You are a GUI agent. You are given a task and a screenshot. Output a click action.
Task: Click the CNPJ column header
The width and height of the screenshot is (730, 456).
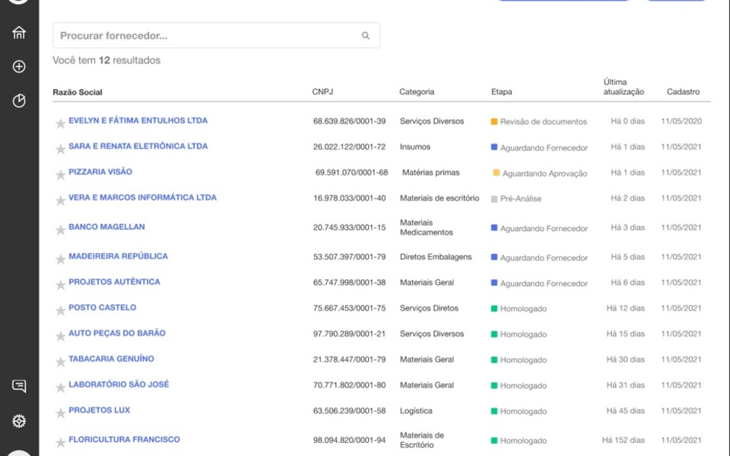(x=322, y=92)
